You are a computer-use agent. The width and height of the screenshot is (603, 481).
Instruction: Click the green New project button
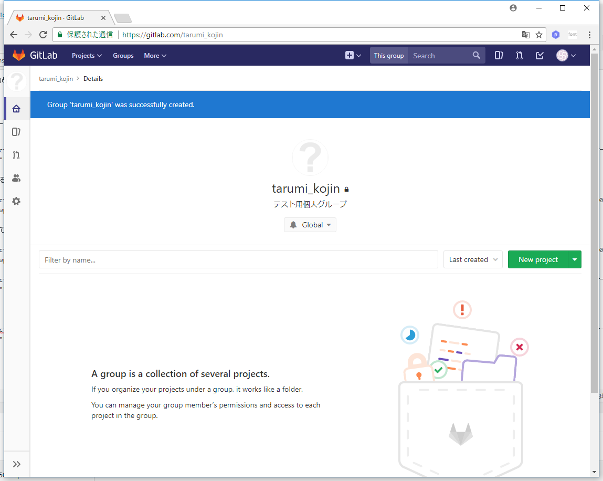click(x=538, y=259)
